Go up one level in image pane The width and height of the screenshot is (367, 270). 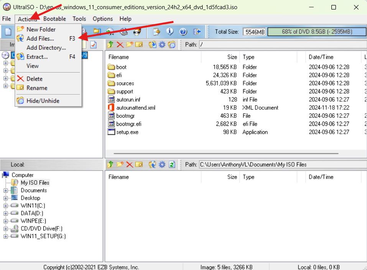pos(110,45)
